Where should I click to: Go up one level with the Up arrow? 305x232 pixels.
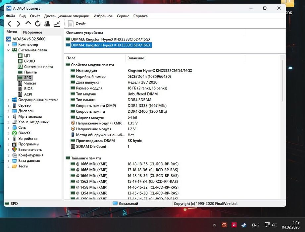coord(28,23)
